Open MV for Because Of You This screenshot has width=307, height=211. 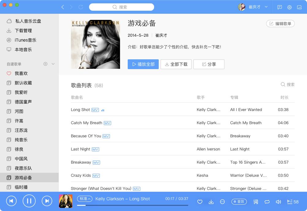[x=106, y=136]
